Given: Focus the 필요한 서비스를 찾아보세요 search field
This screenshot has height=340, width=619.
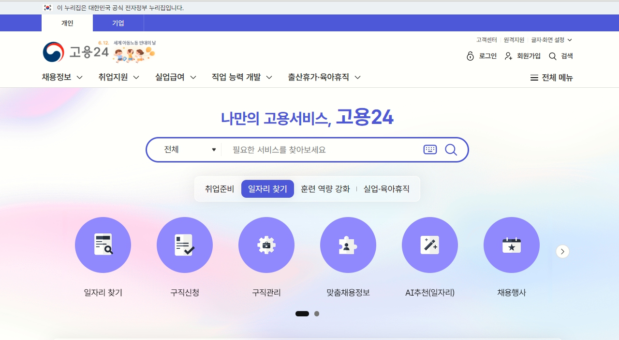Looking at the screenshot, I should tap(322, 150).
